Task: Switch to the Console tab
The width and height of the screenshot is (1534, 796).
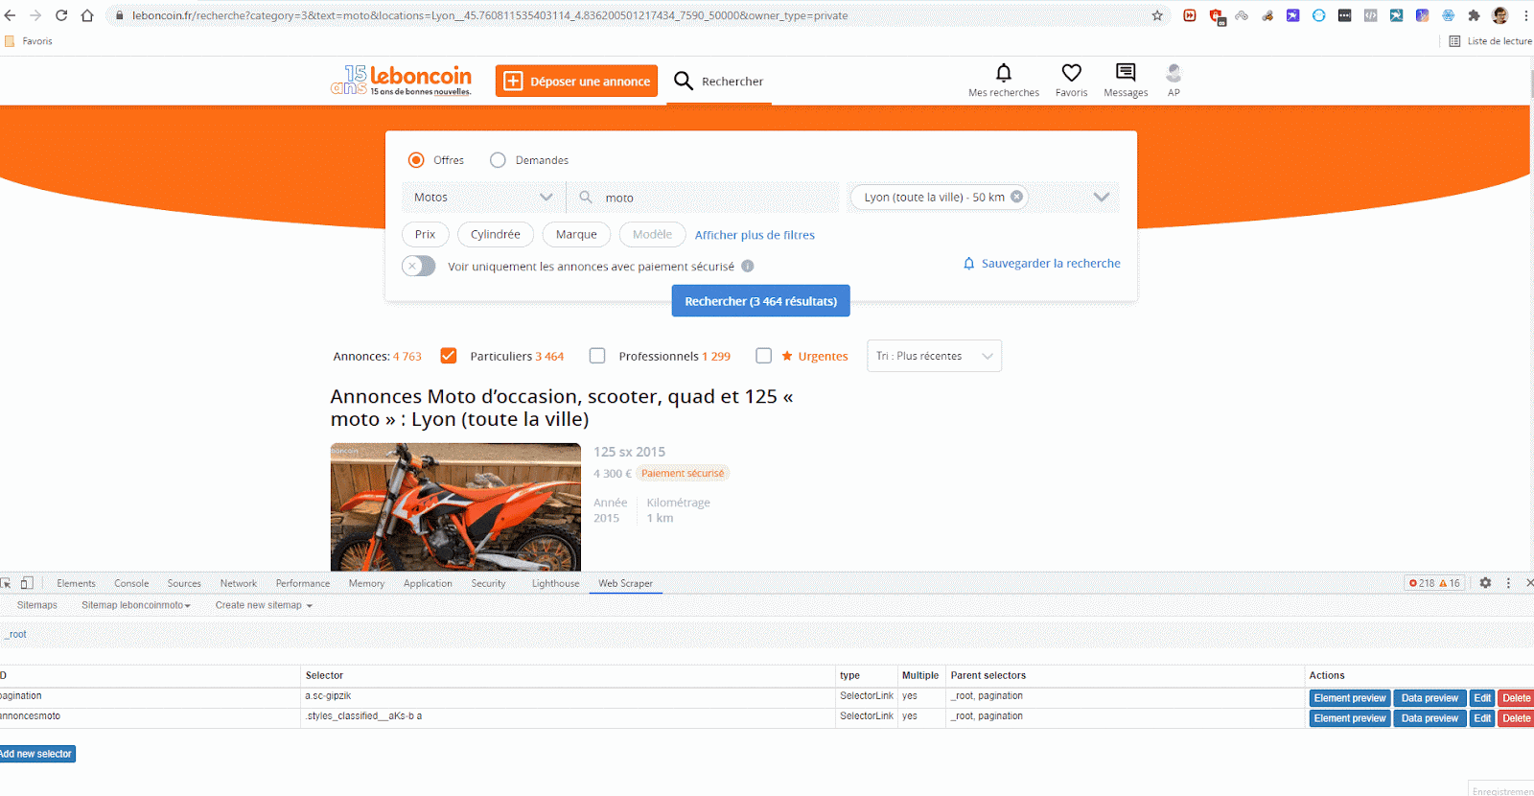Action: (x=131, y=583)
